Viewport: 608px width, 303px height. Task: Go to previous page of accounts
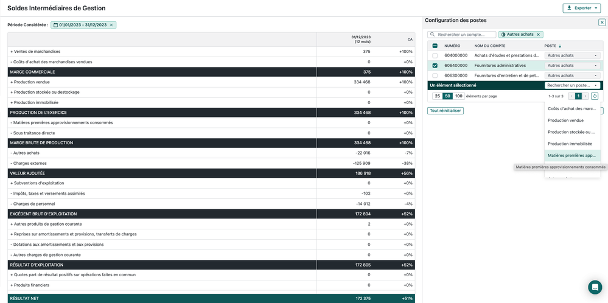click(571, 96)
